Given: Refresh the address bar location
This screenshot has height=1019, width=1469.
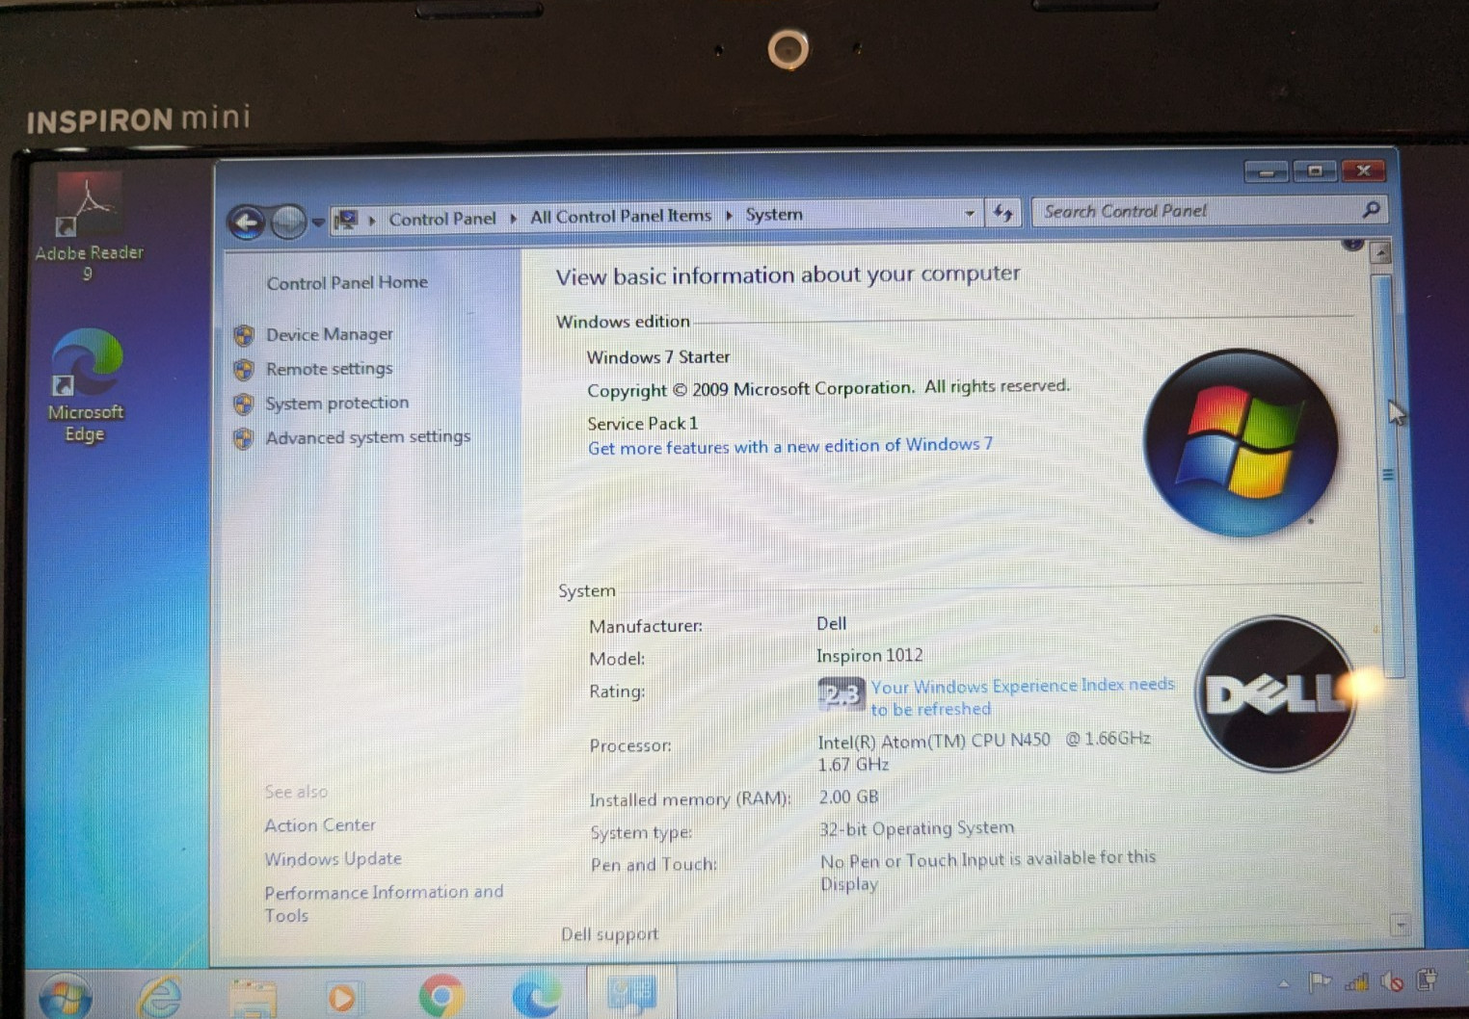Looking at the screenshot, I should (1002, 213).
